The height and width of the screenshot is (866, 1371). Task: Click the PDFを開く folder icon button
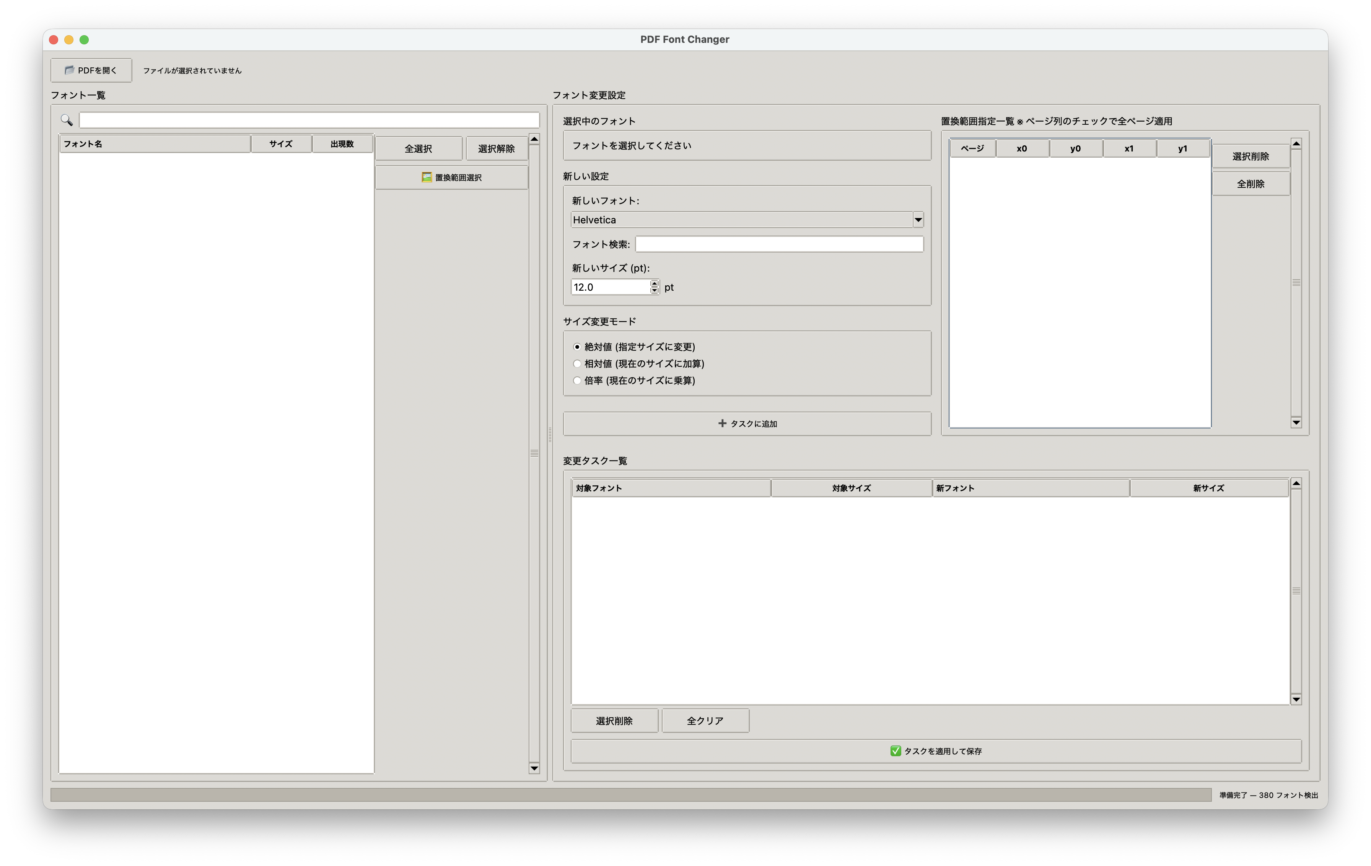(x=70, y=70)
